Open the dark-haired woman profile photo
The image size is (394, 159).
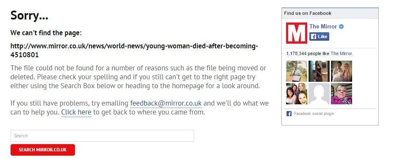pyautogui.click(x=319, y=71)
